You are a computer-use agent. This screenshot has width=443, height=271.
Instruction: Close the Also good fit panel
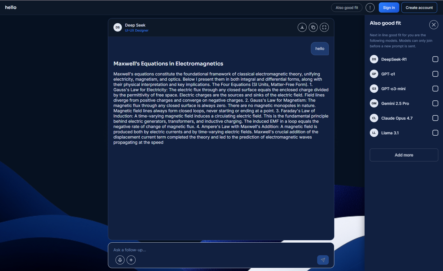434,25
